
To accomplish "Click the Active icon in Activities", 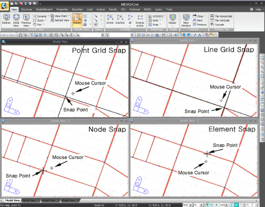I will (110, 19).
